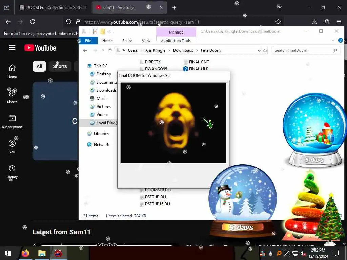This screenshot has width=347, height=260.
Task: Go to YouTube Home
Action: 12,71
